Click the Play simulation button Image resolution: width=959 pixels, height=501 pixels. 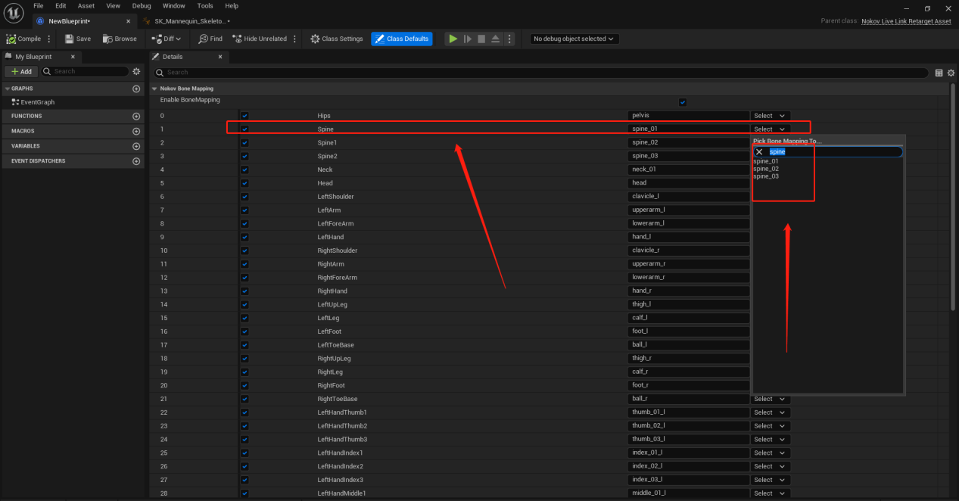[x=453, y=39]
